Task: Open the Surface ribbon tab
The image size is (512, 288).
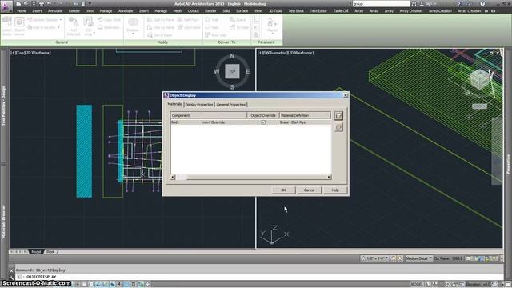Action: tap(242, 10)
